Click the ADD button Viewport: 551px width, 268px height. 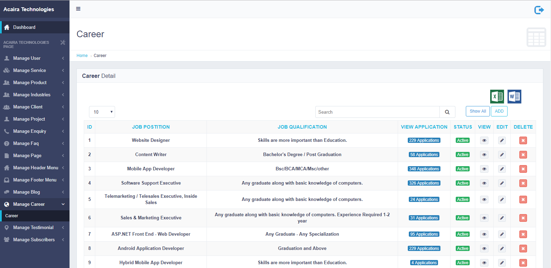[499, 111]
